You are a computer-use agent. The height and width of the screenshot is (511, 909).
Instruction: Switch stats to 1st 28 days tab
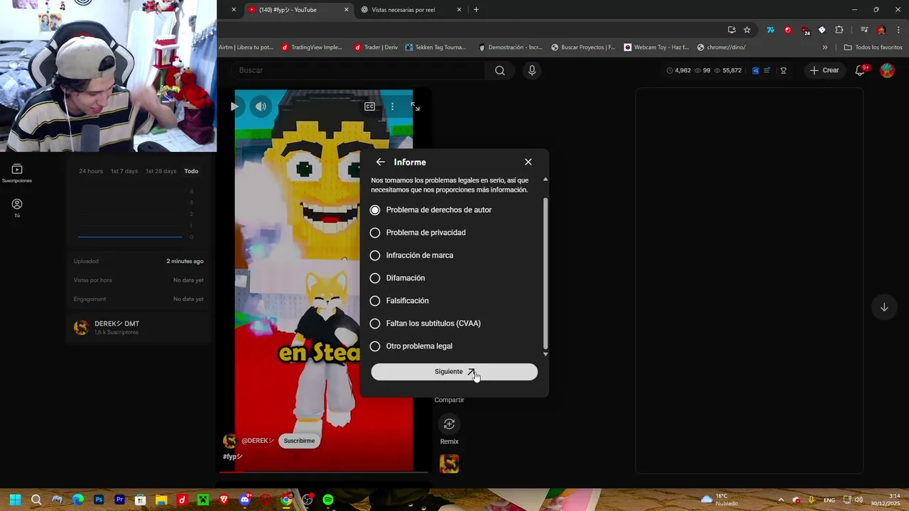coord(161,171)
